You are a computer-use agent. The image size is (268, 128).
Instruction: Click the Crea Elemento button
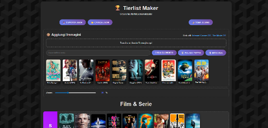pos(164,53)
